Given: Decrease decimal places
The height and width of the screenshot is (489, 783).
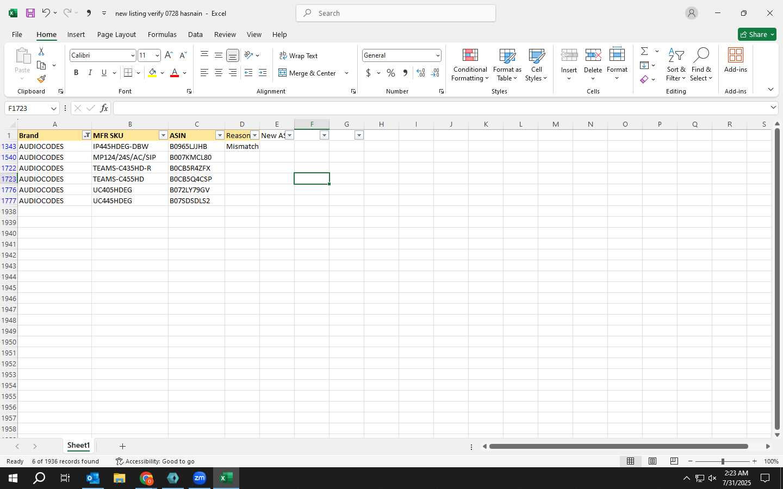Looking at the screenshot, I should click(435, 73).
